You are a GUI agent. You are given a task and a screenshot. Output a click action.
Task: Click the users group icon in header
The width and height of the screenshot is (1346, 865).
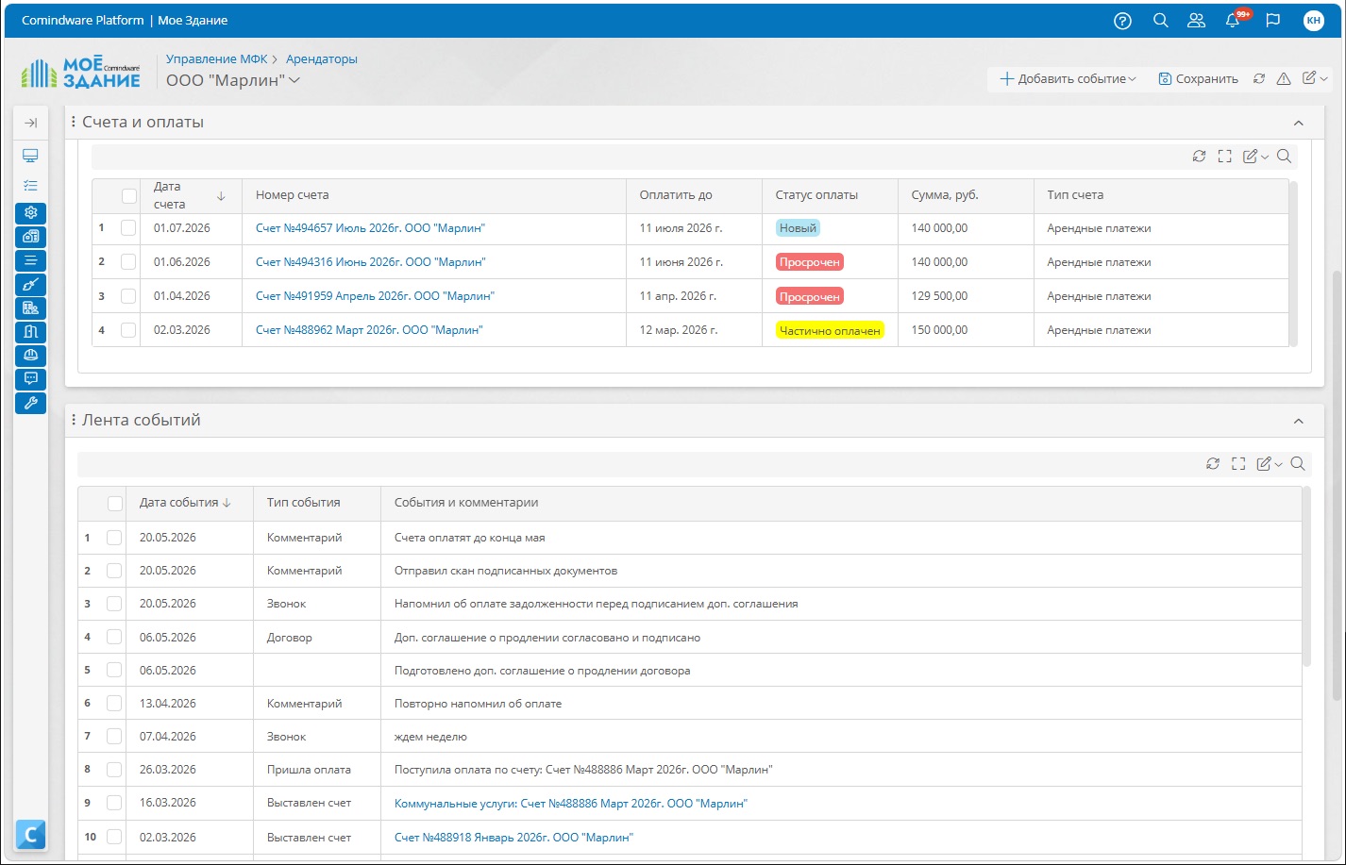pos(1196,21)
